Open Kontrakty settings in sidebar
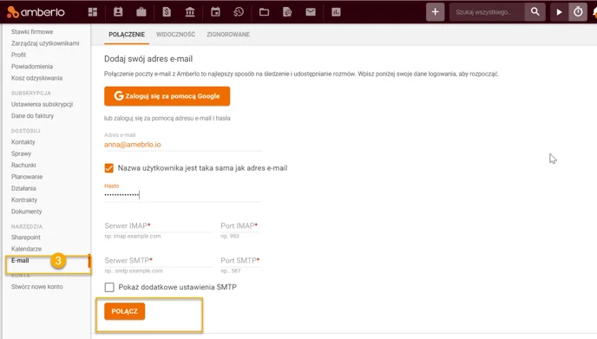The height and width of the screenshot is (339, 597). coord(24,199)
